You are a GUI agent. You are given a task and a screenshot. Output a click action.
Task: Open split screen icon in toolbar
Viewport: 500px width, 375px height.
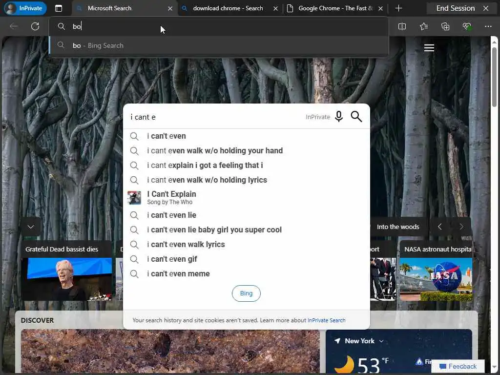(402, 26)
